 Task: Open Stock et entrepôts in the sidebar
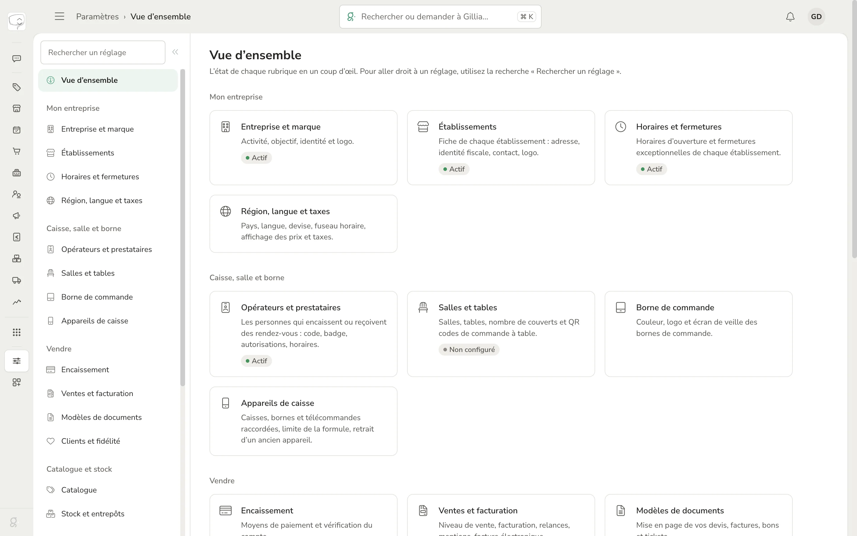pyautogui.click(x=108, y=514)
